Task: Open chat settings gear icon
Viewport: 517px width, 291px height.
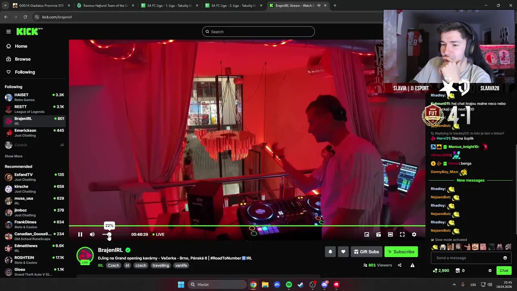Action: [x=490, y=271]
